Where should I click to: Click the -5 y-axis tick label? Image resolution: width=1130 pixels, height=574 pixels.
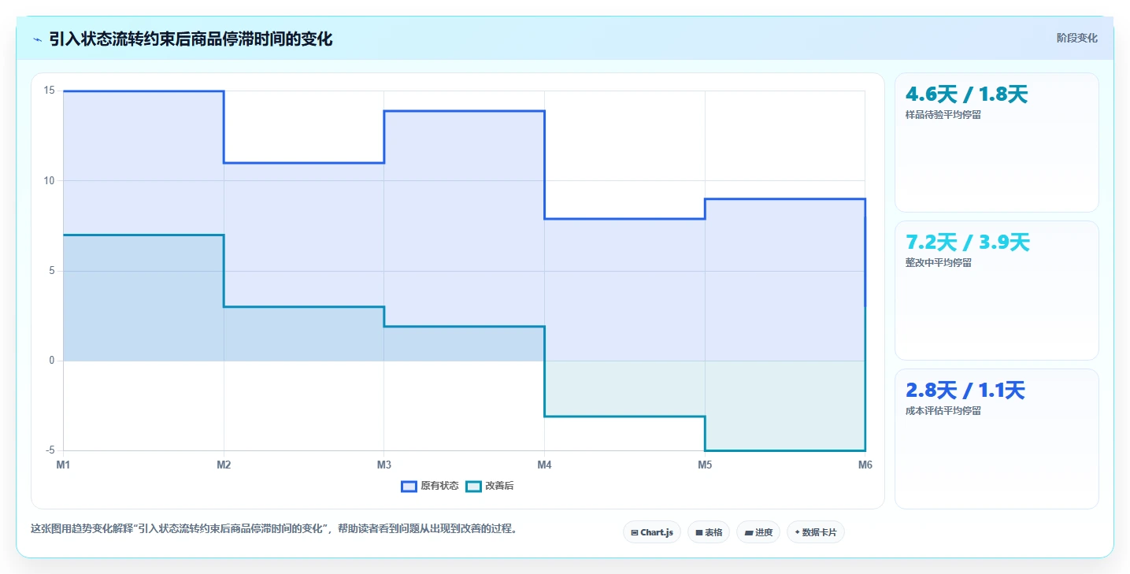pyautogui.click(x=50, y=450)
